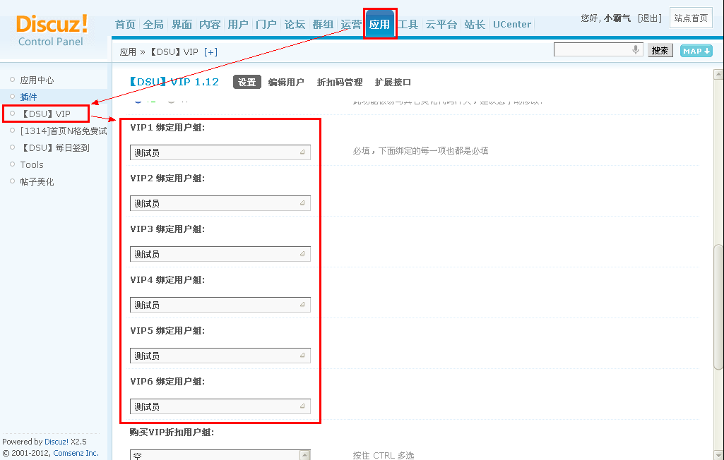This screenshot has width=724, height=460.
Task: Switch to the 扩展接口 tab
Action: tap(393, 82)
